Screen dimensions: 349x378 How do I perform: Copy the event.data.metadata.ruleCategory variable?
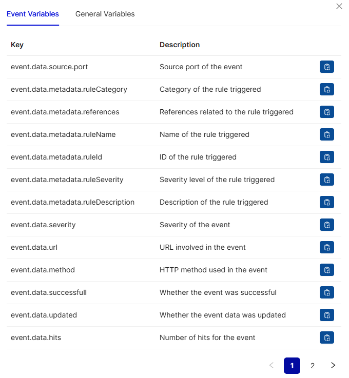(x=327, y=89)
